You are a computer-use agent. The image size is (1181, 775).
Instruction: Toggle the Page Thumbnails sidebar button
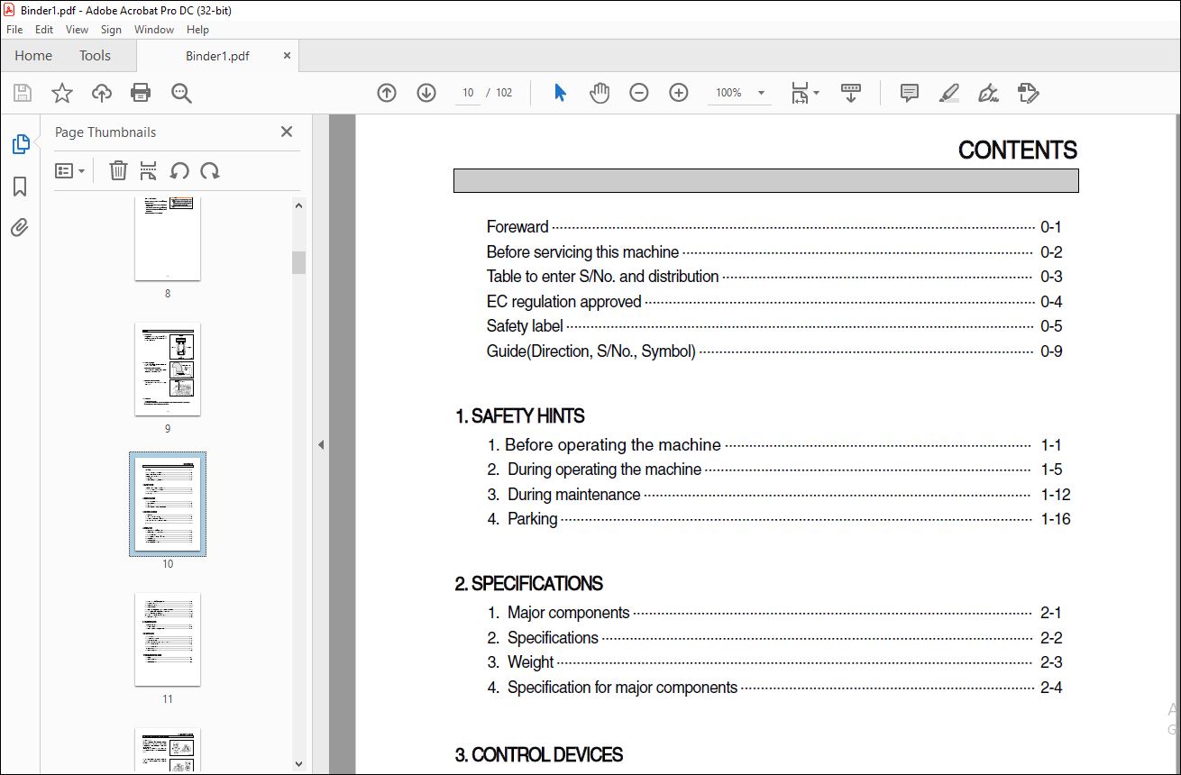pyautogui.click(x=20, y=144)
